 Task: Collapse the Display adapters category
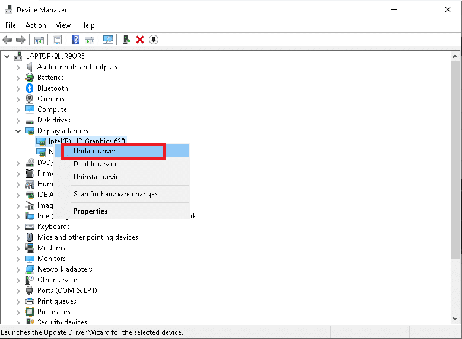pos(18,131)
